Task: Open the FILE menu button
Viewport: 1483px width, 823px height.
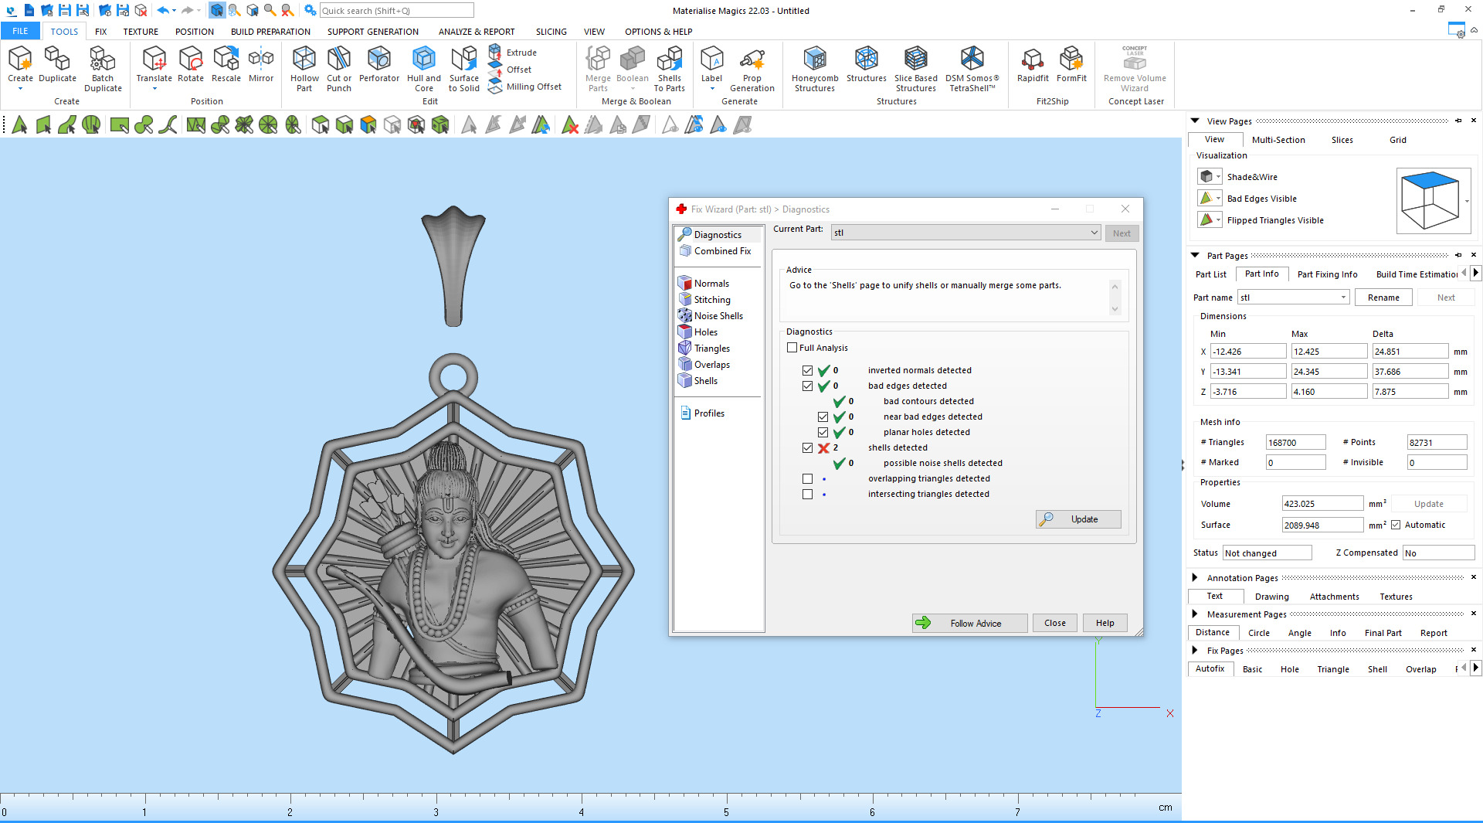Action: (x=20, y=31)
